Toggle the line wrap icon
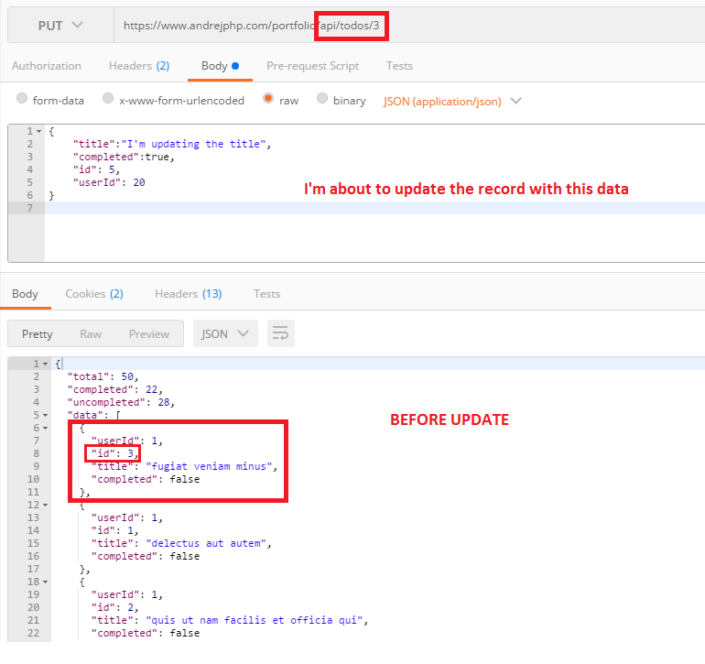Image resolution: width=705 pixels, height=664 pixels. [x=281, y=333]
